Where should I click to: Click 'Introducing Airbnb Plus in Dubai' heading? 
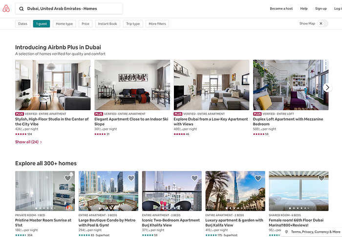(58, 47)
